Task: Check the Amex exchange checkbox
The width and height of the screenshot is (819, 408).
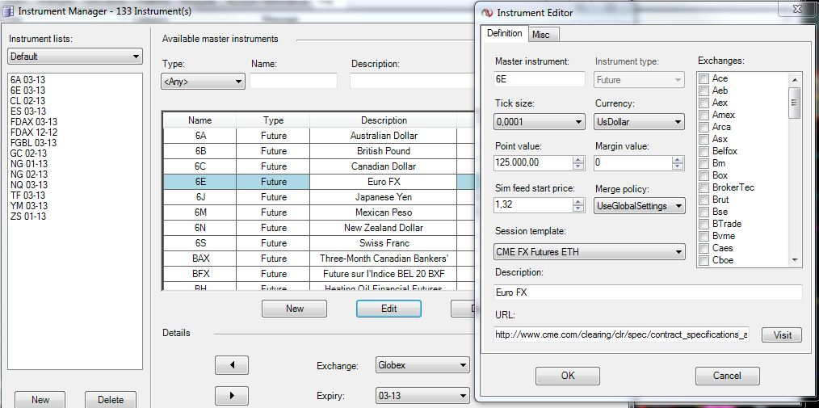Action: (x=704, y=115)
